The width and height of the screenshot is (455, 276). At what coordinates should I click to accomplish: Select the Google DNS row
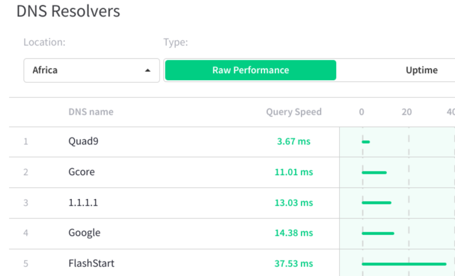coord(84,233)
